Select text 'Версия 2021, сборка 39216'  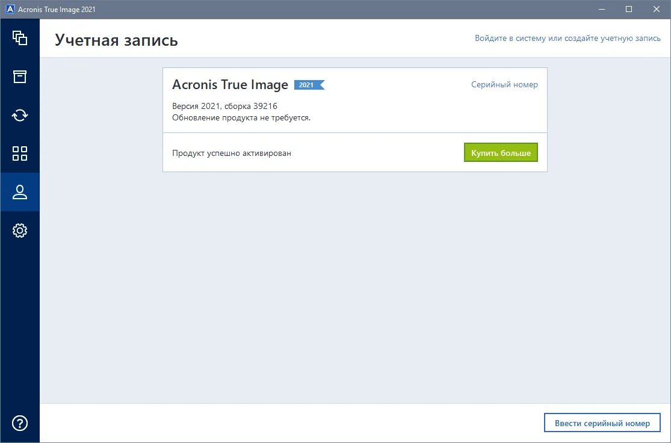click(x=224, y=106)
